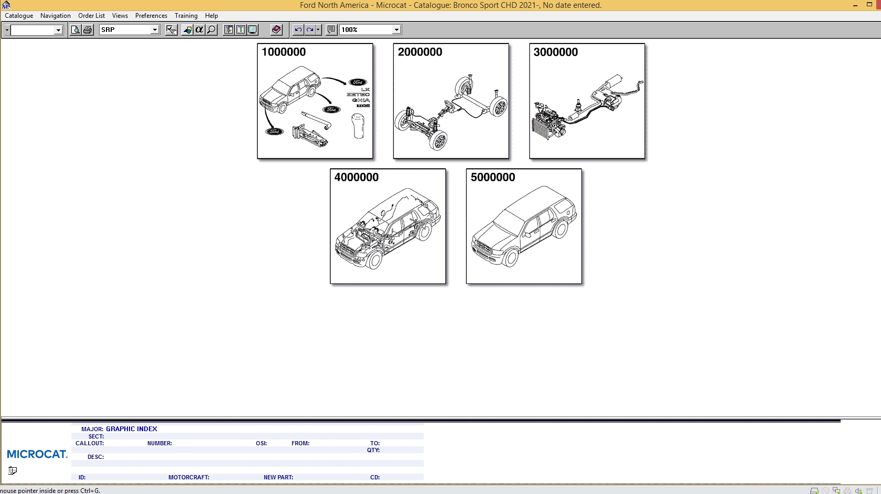The width and height of the screenshot is (881, 494).
Task: Select the 1000000 accessories section thumbnail
Action: (x=315, y=101)
